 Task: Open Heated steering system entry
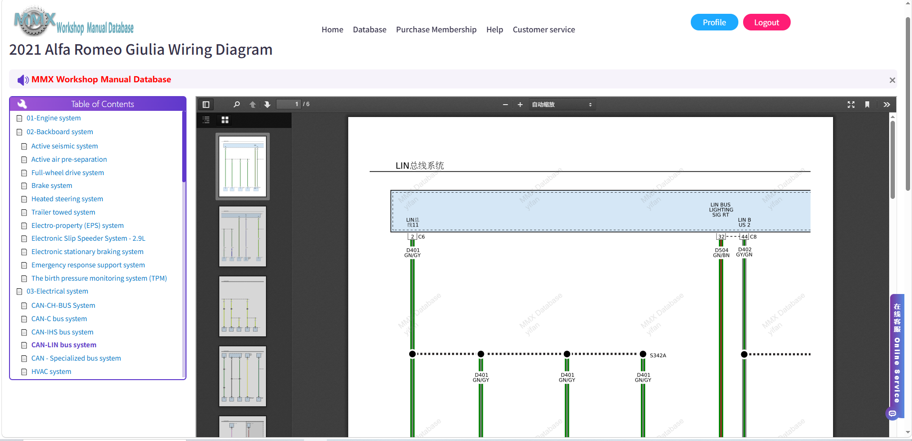pyautogui.click(x=67, y=199)
